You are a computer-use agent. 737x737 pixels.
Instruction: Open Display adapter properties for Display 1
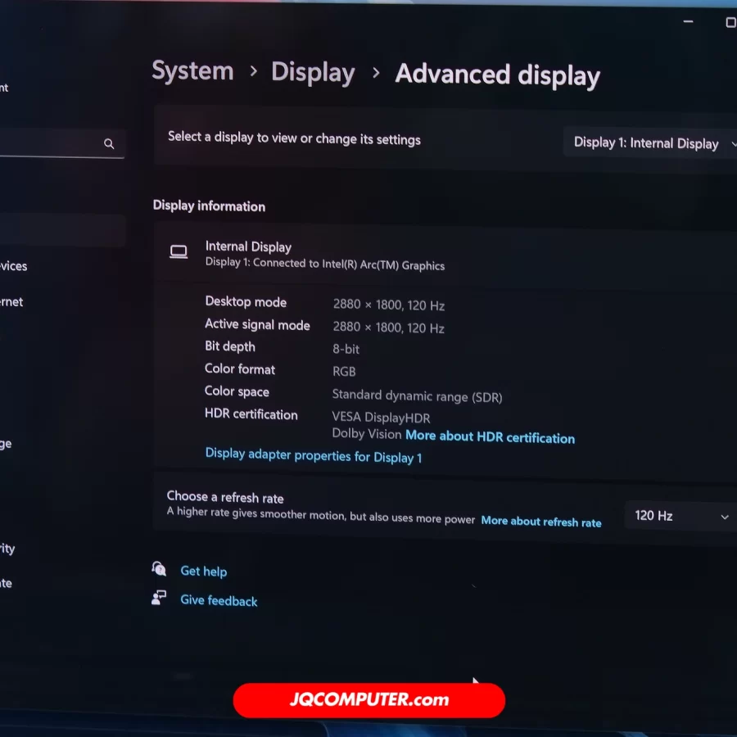pos(313,456)
